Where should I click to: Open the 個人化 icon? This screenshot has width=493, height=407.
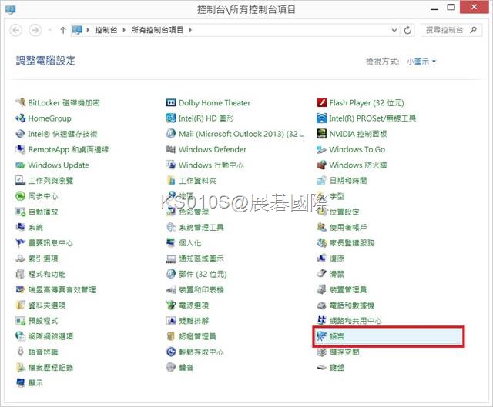coord(171,242)
